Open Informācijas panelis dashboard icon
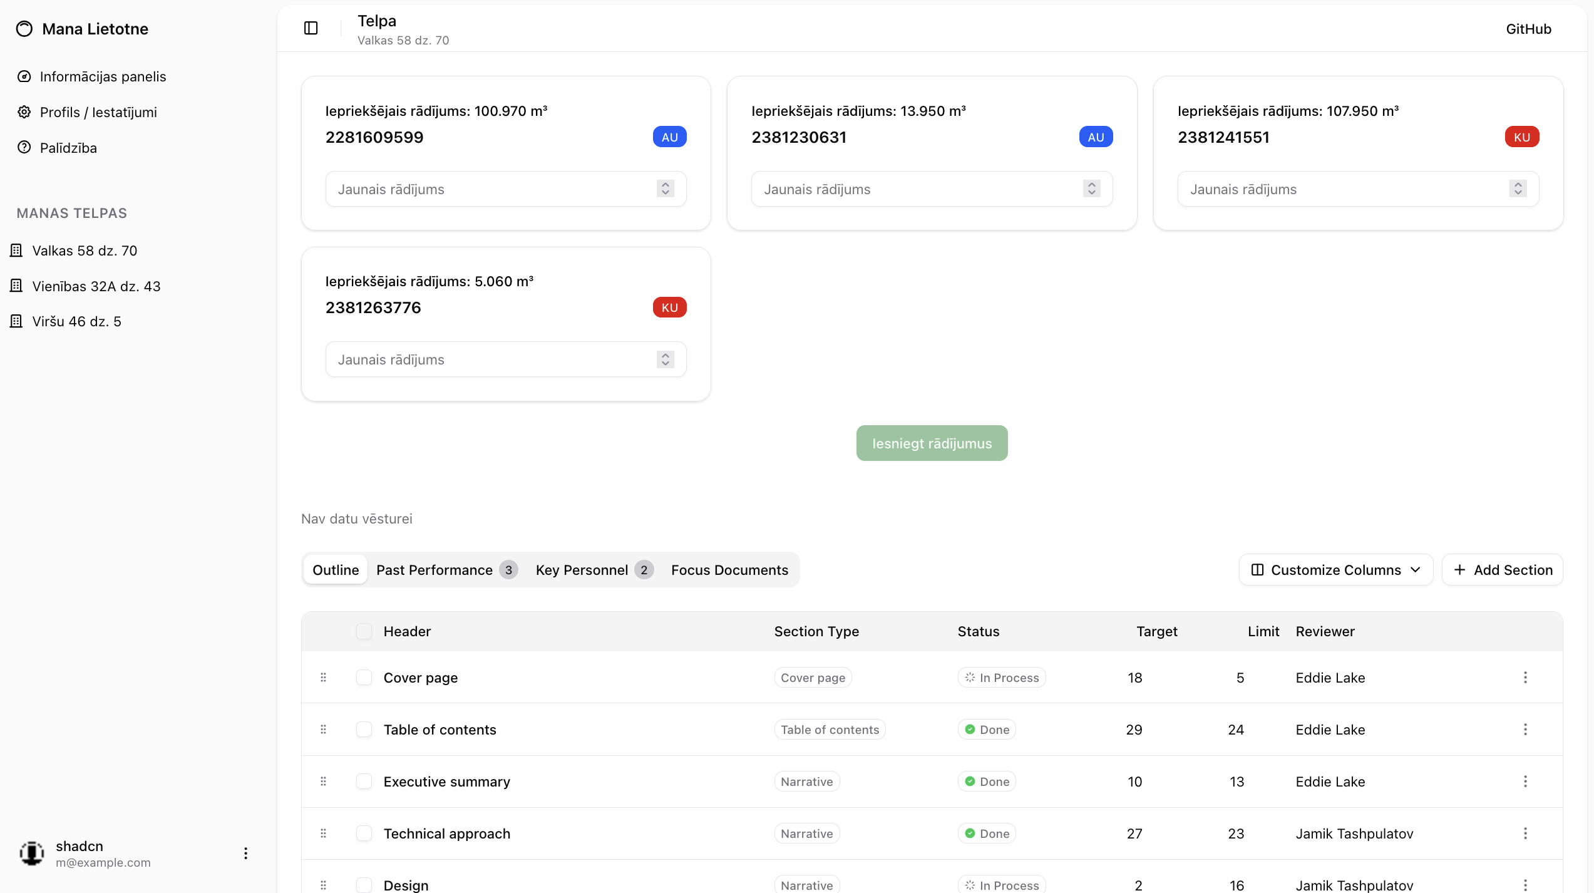 (24, 76)
